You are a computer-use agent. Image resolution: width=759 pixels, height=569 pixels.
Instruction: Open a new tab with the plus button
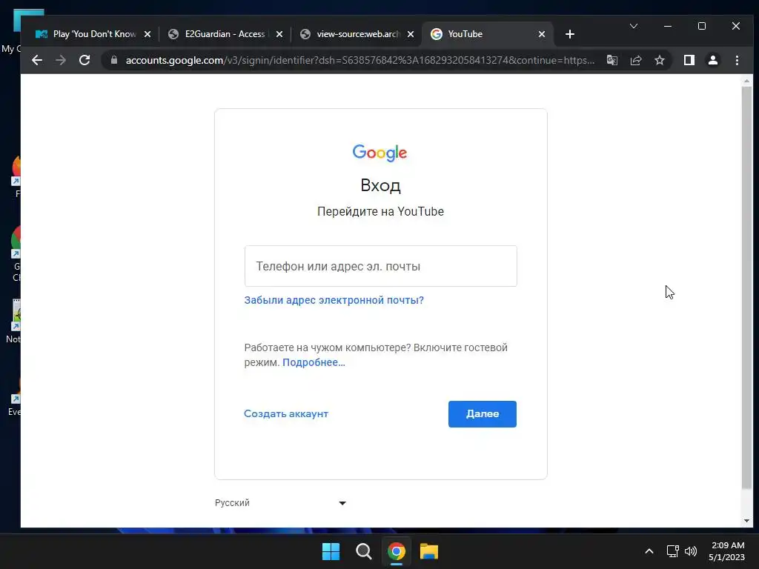pos(570,34)
